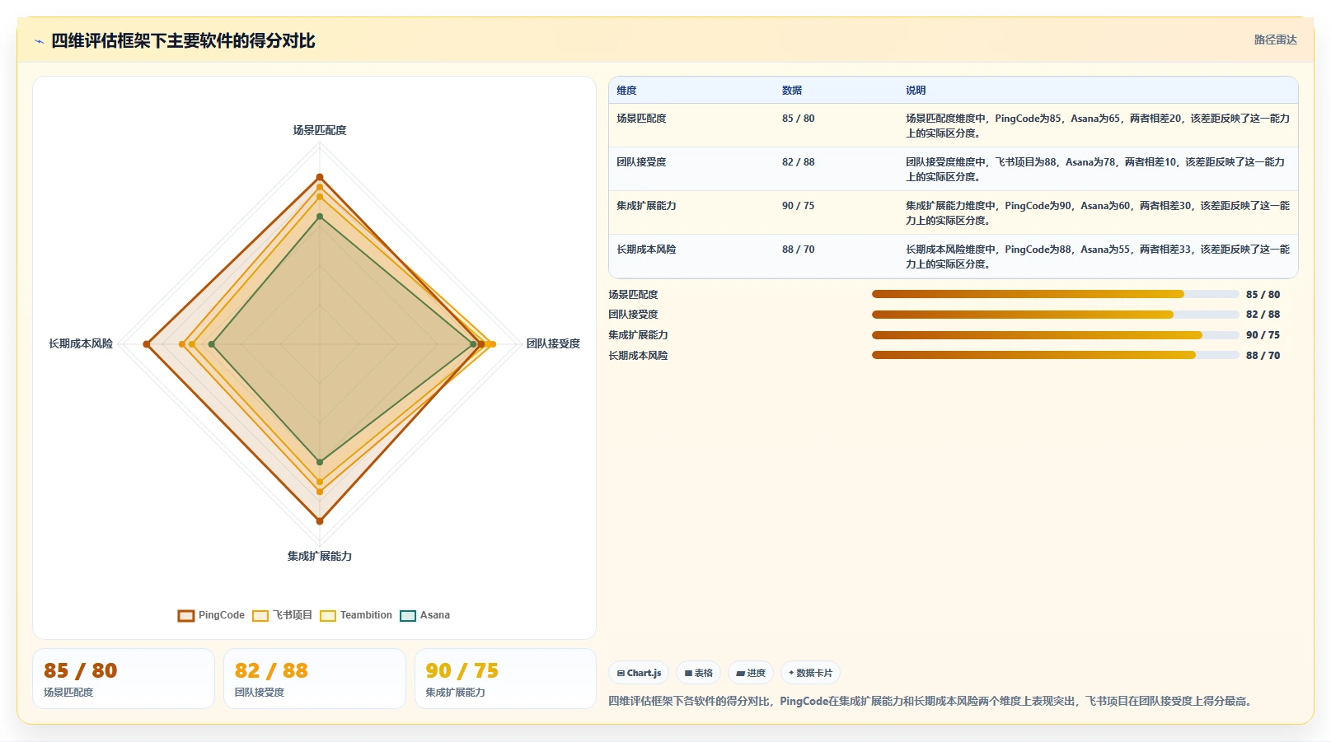Click the 飞书项目 legend label
This screenshot has height=742, width=1331.
tap(293, 615)
